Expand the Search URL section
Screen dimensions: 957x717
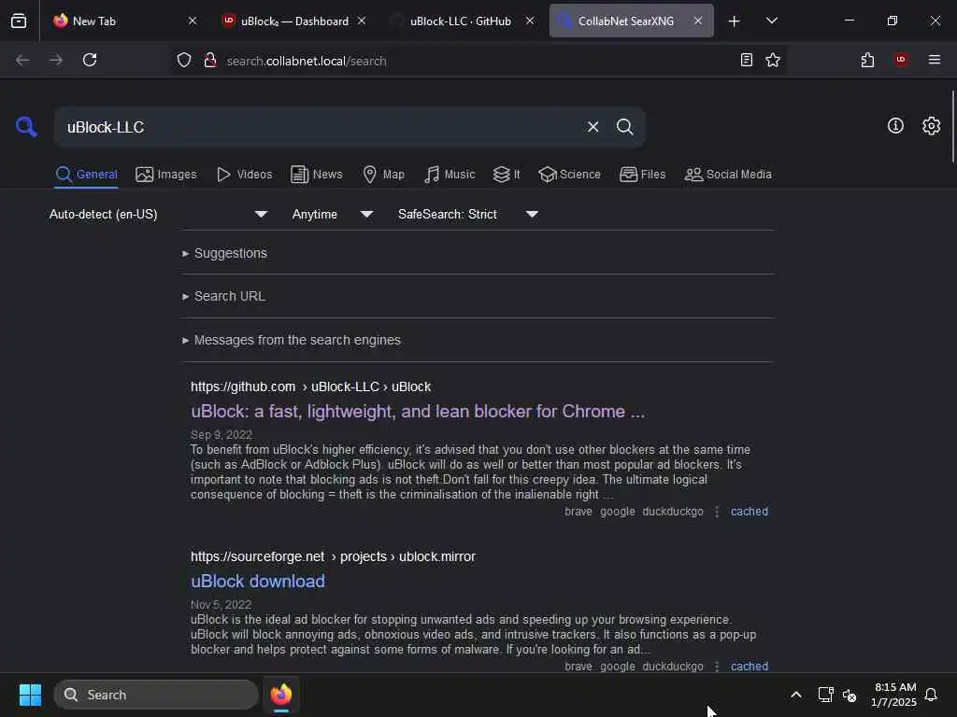[223, 296]
